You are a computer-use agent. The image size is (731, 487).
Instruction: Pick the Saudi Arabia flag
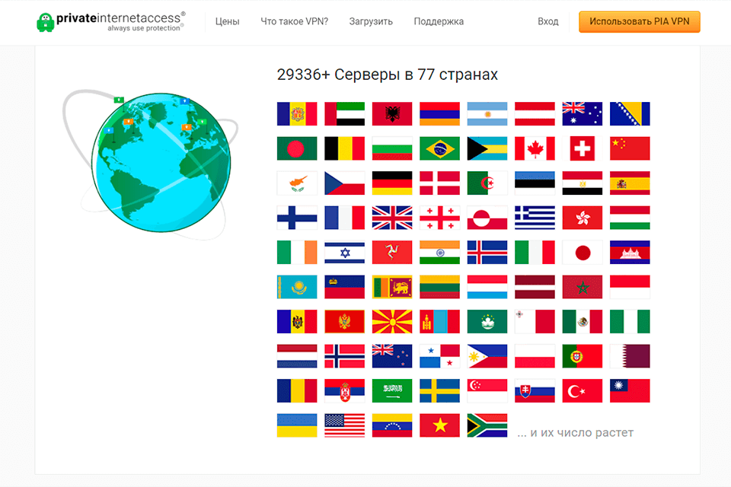(392, 390)
